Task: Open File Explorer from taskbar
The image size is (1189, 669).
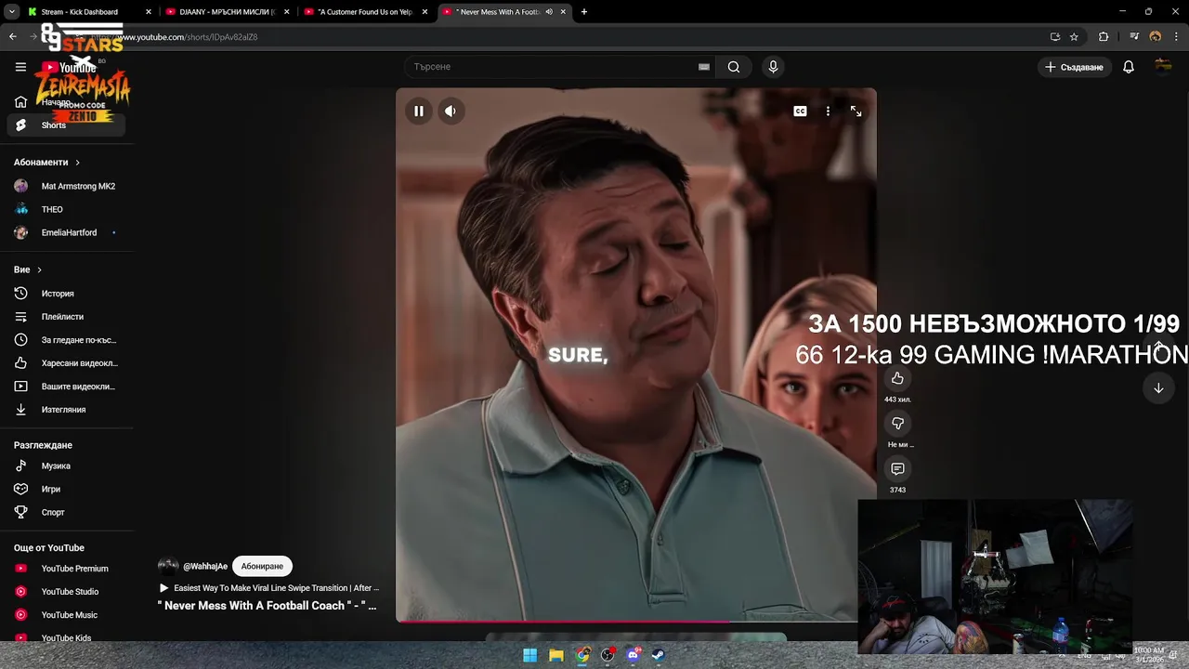Action: [x=555, y=655]
